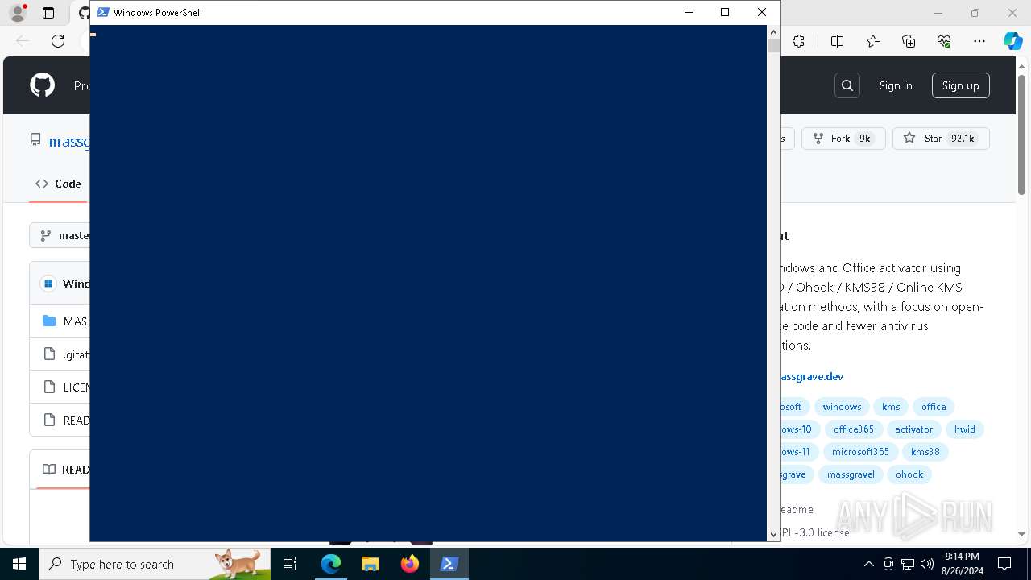Viewport: 1031px width, 580px height.
Task: Open the LICENSE file row icon
Action: 49,387
